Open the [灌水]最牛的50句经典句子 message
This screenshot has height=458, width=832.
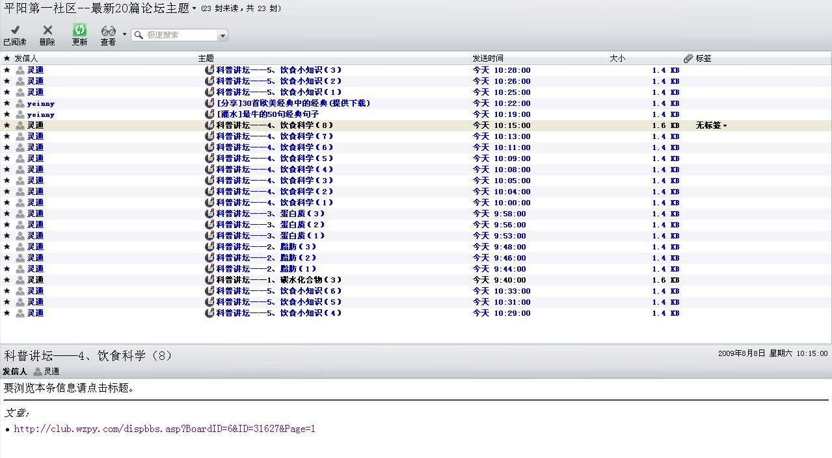267,114
